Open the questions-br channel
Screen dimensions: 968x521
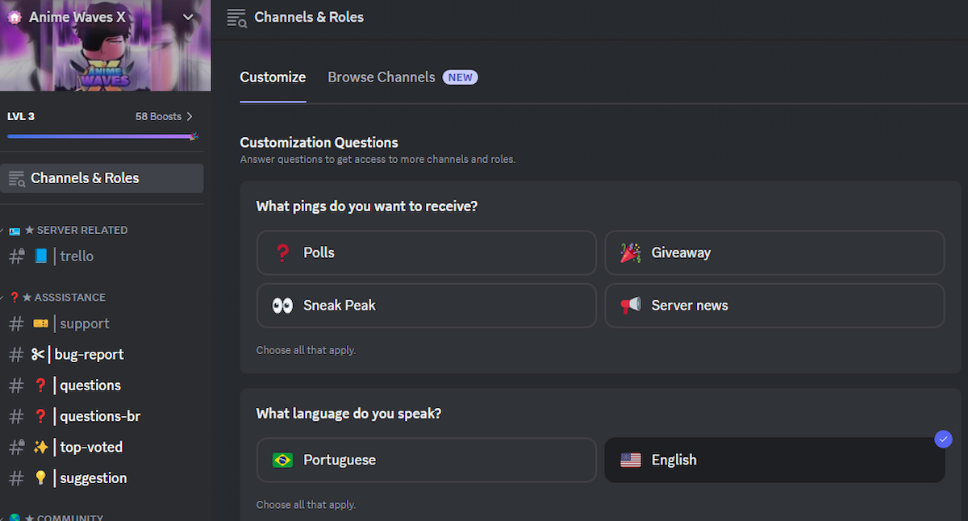pos(102,417)
